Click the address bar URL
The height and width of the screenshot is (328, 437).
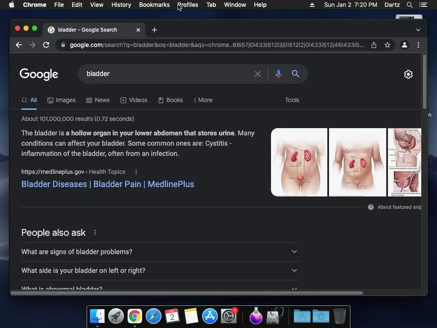point(217,45)
